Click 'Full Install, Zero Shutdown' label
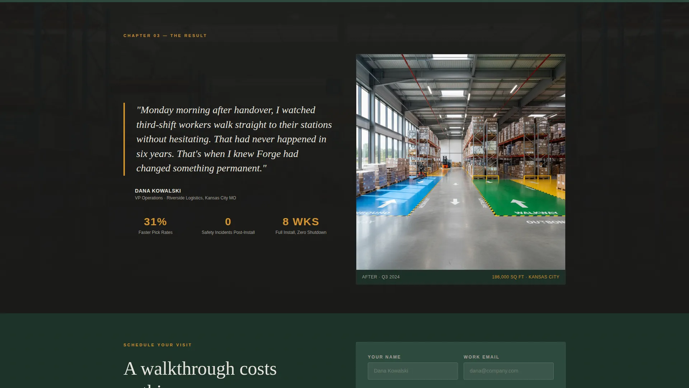The image size is (689, 388). [x=301, y=232]
